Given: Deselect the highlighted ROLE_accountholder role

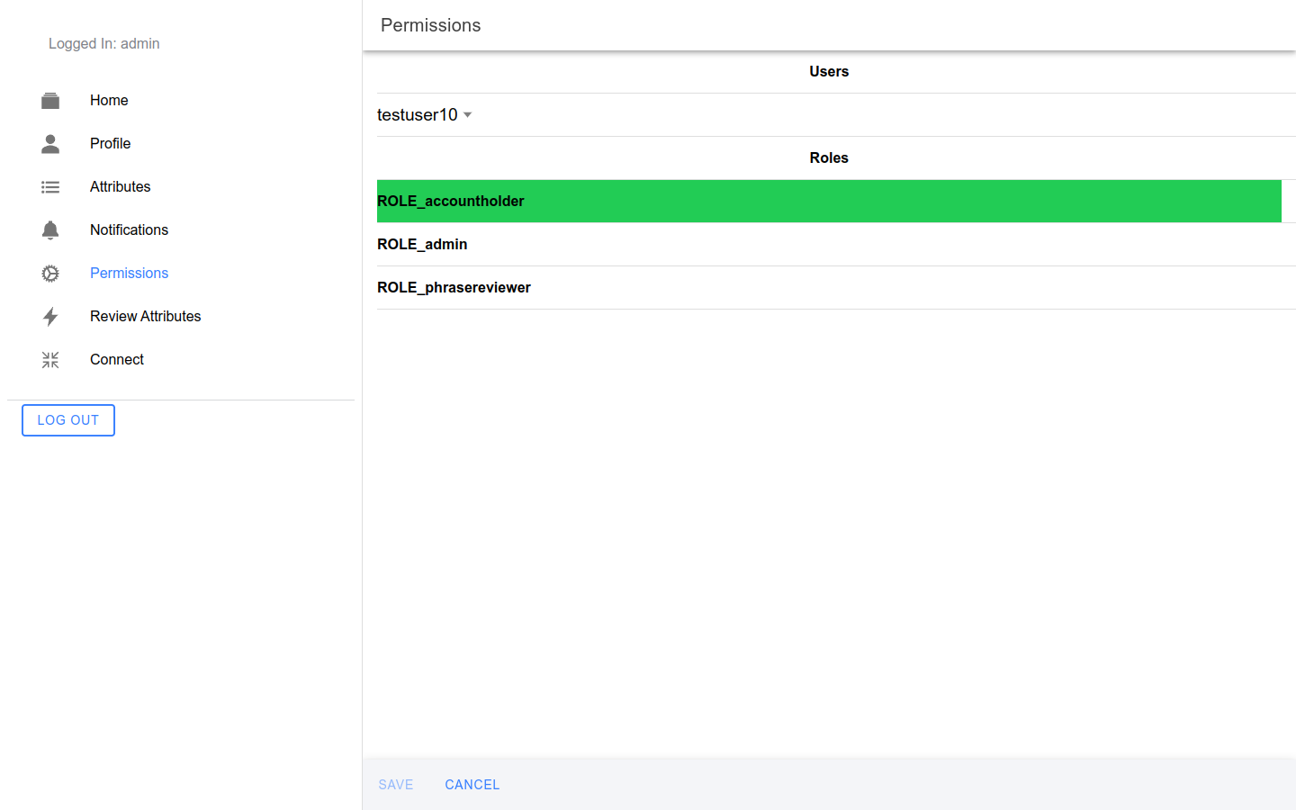Looking at the screenshot, I should point(828,202).
